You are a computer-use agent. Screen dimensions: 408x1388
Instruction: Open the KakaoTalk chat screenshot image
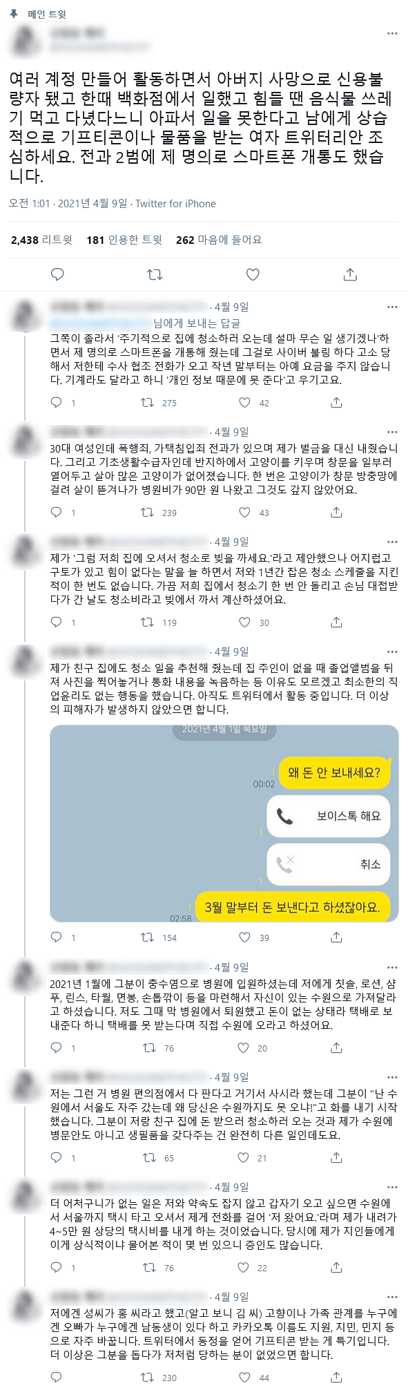[x=224, y=823]
